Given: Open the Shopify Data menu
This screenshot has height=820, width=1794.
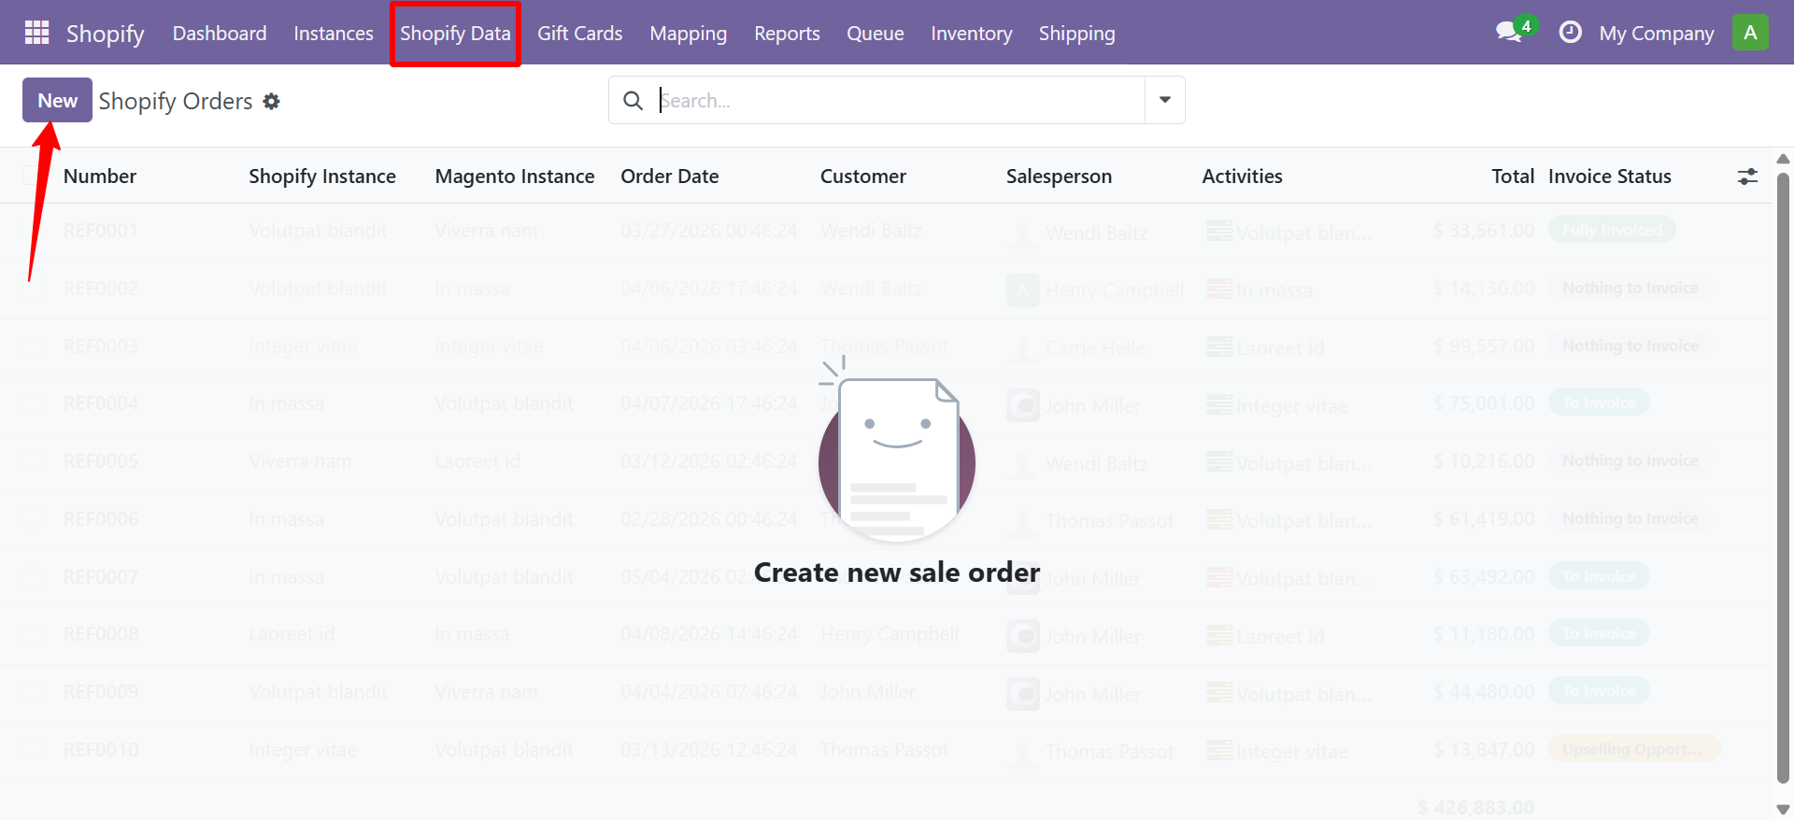Looking at the screenshot, I should 455,34.
